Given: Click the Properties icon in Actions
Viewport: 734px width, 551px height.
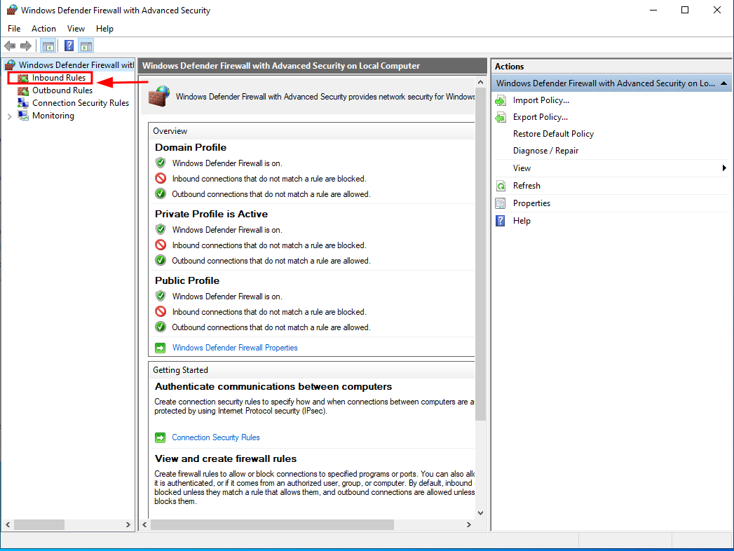Looking at the screenshot, I should 501,203.
